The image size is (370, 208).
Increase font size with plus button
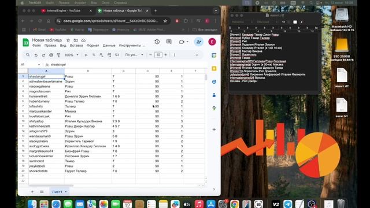tap(166, 55)
